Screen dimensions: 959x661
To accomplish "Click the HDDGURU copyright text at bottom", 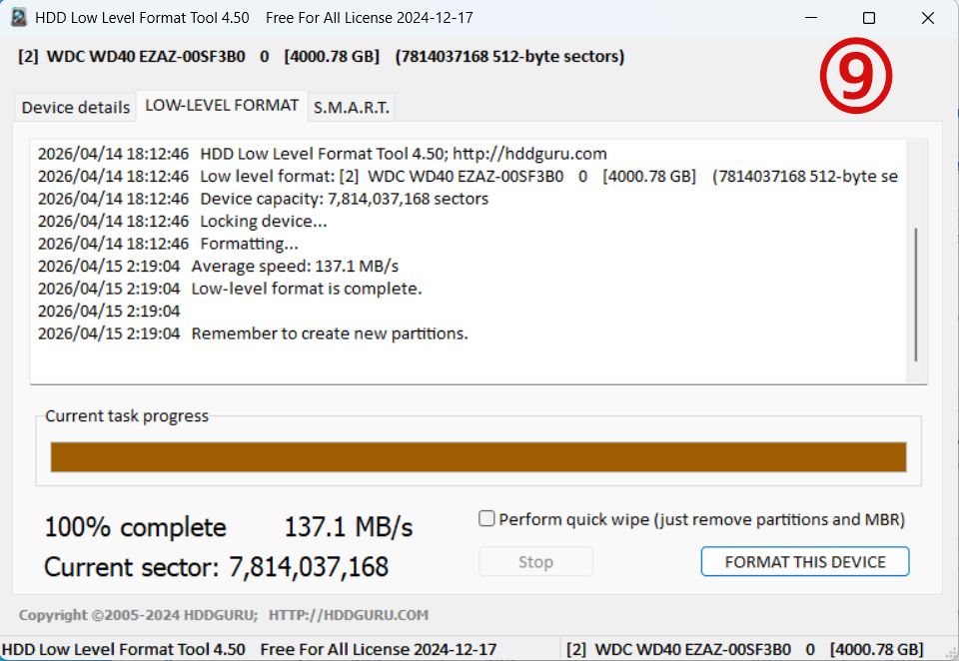I will click(x=223, y=615).
